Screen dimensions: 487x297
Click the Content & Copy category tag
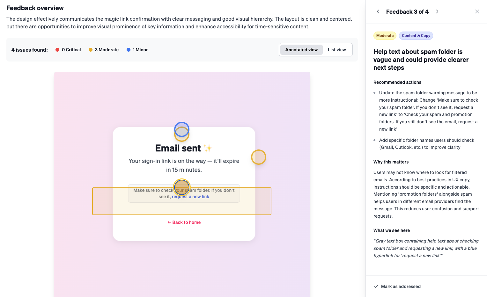(416, 36)
